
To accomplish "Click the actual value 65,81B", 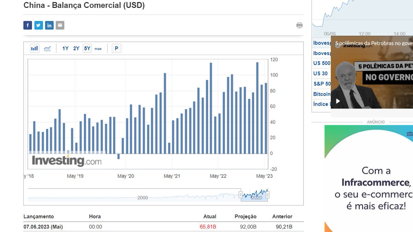I will (x=208, y=227).
